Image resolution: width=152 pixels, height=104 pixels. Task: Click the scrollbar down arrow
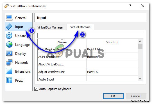(x=140, y=79)
